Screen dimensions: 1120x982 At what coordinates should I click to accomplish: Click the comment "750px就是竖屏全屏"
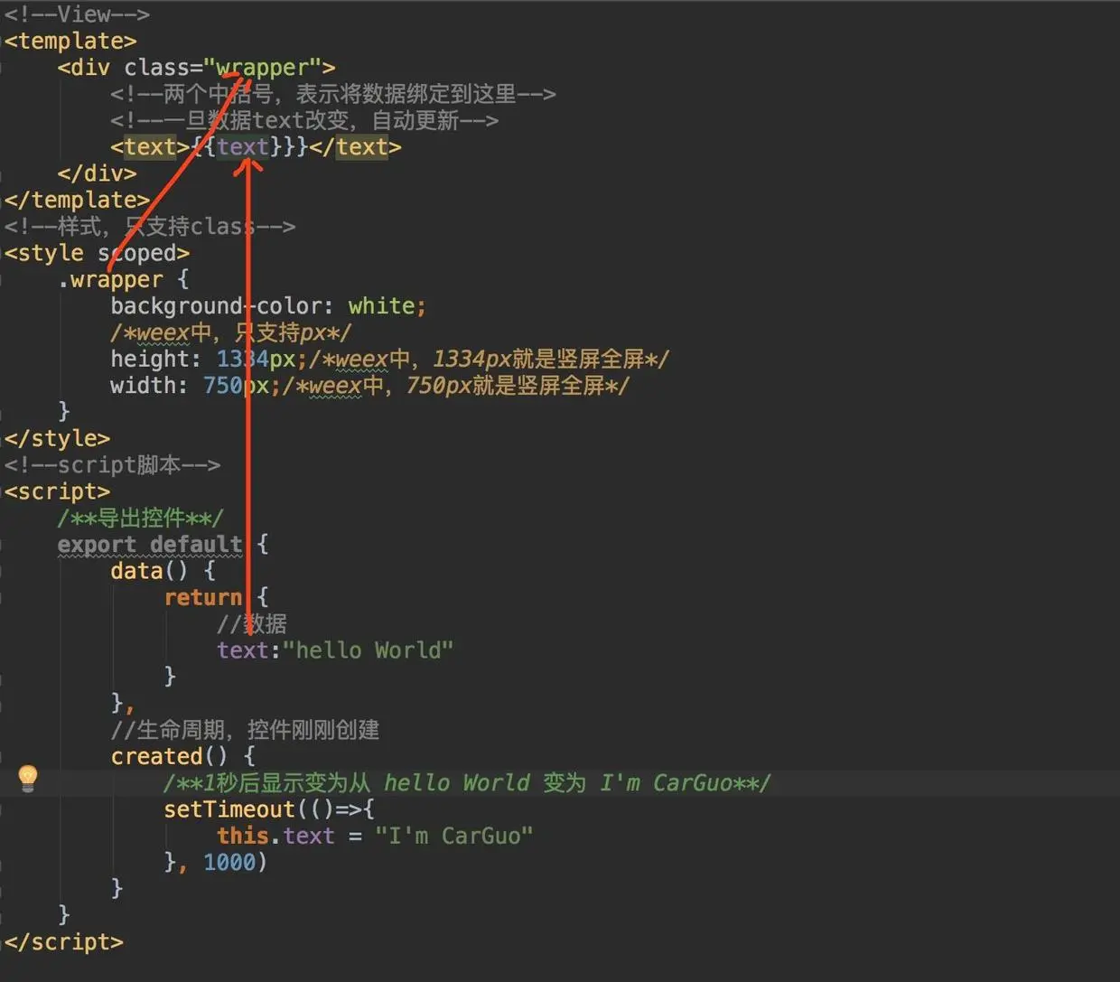coord(456,385)
